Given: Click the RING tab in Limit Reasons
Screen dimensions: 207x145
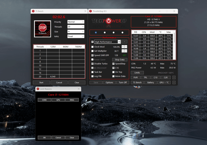Looking at the screenshot, I should point(72,100).
